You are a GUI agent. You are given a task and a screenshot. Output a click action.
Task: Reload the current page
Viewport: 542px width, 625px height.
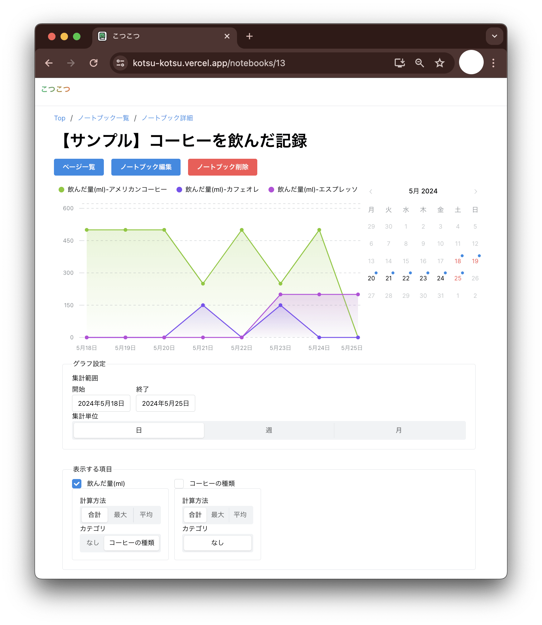[94, 63]
